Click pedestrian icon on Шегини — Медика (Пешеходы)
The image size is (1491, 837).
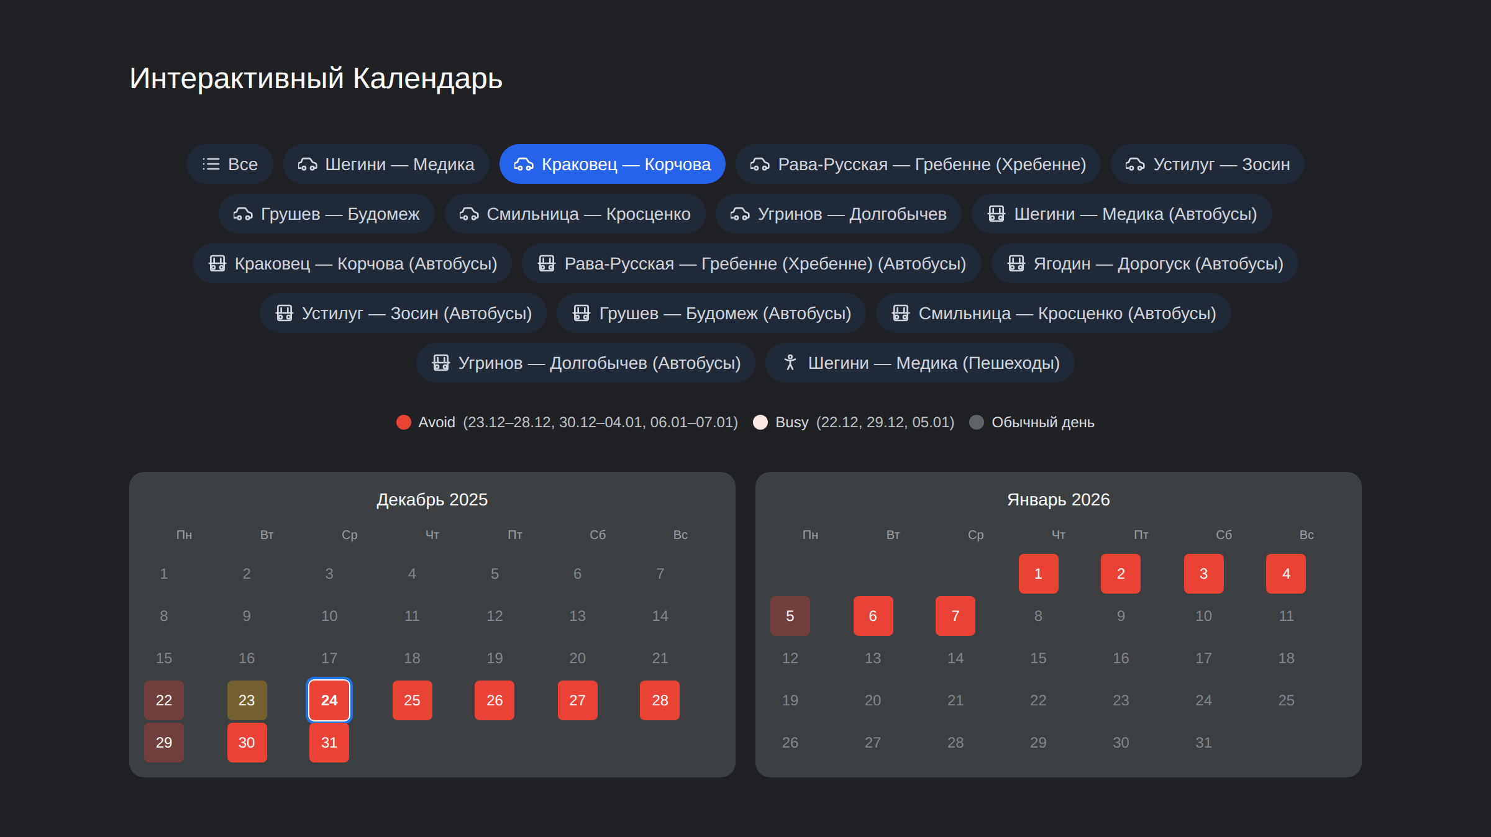[790, 363]
